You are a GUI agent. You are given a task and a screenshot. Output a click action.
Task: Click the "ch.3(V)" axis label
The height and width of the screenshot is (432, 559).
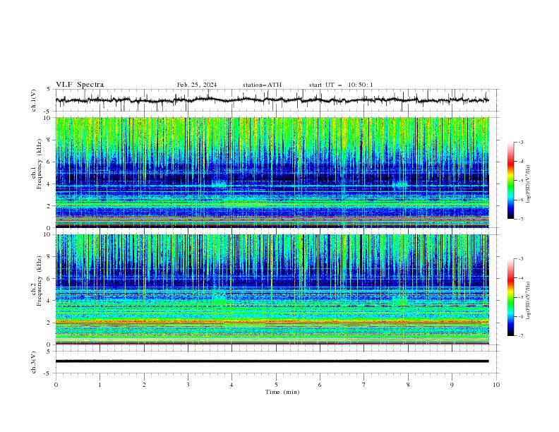34,362
